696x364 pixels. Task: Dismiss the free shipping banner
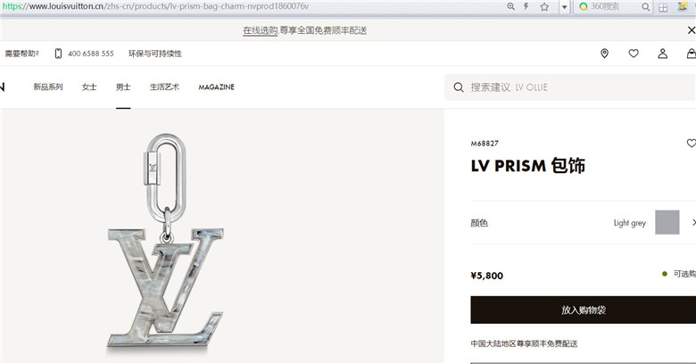click(692, 30)
